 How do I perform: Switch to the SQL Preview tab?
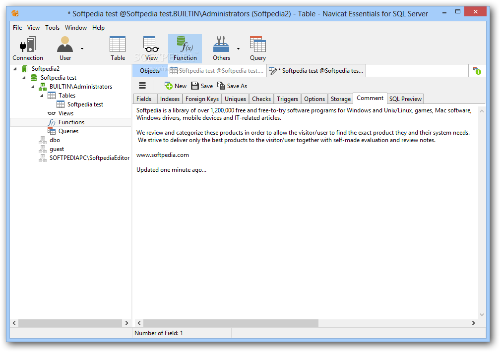405,99
